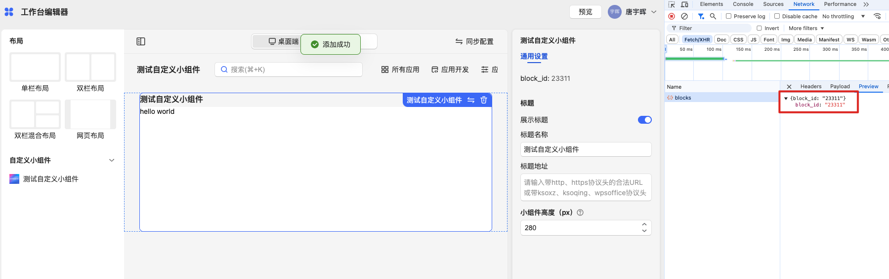Screen dimensions: 889x279
Task: Close the request details panel
Action: tap(789, 87)
